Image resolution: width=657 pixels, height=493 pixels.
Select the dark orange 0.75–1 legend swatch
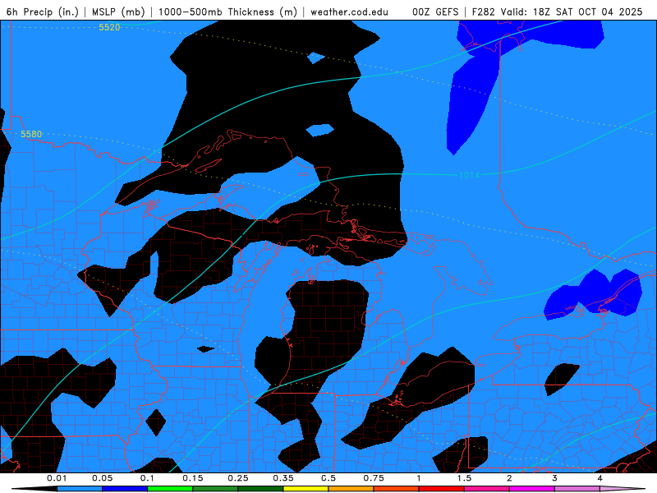click(x=397, y=489)
